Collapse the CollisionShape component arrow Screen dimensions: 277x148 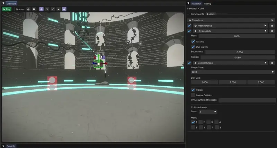265,63
